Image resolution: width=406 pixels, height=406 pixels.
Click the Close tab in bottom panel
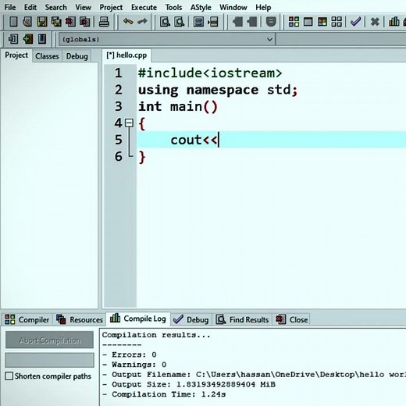pyautogui.click(x=292, y=319)
